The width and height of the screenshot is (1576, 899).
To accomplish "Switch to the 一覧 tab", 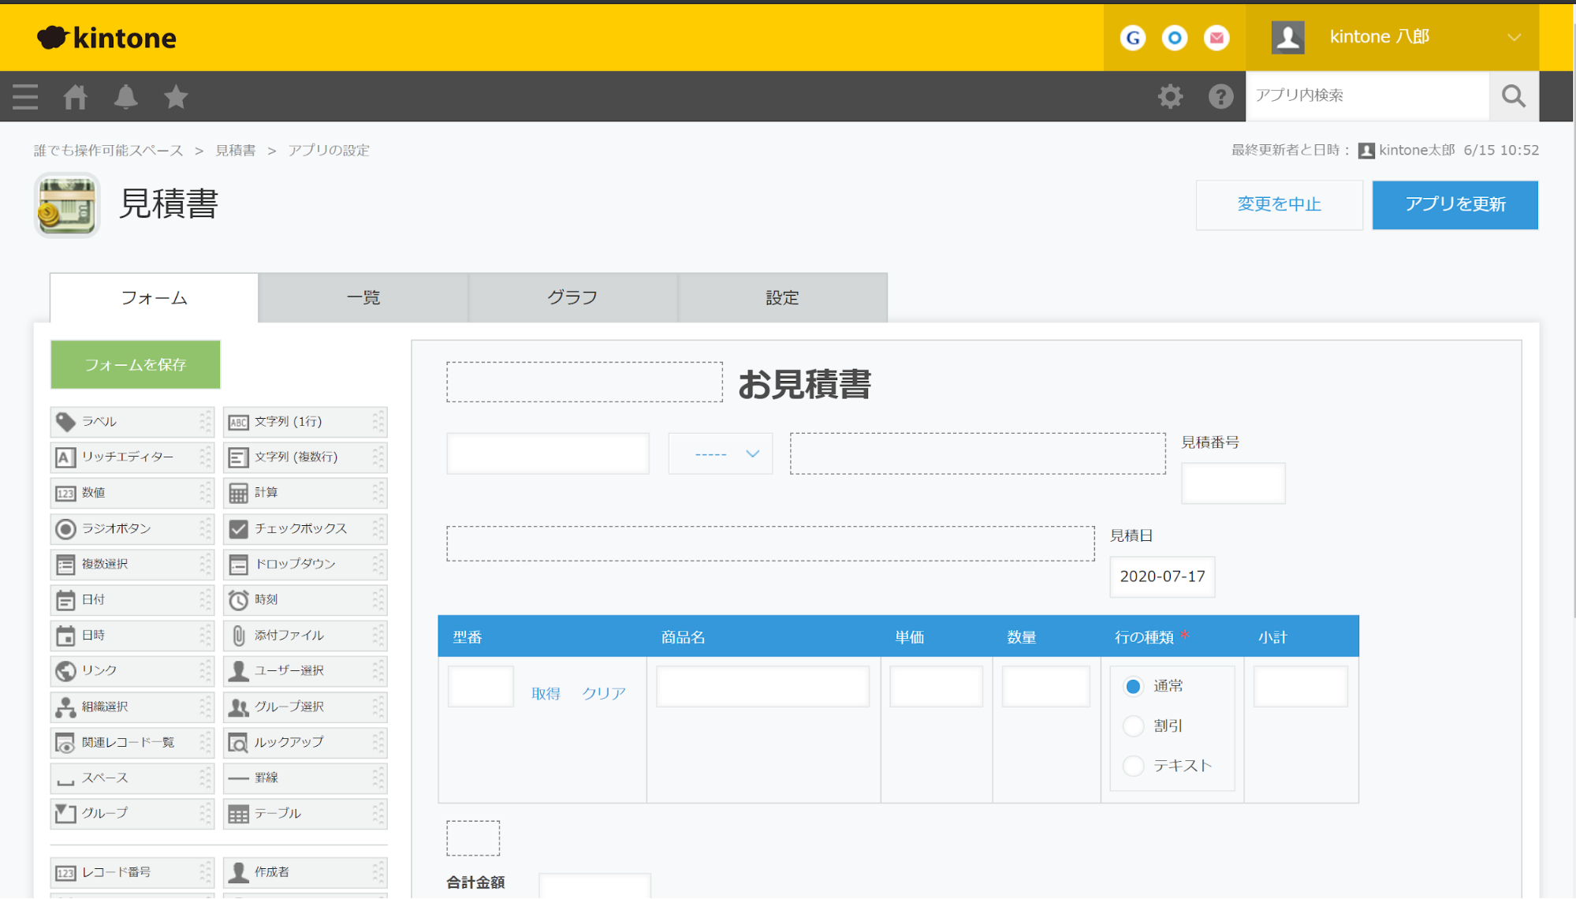I will point(363,298).
